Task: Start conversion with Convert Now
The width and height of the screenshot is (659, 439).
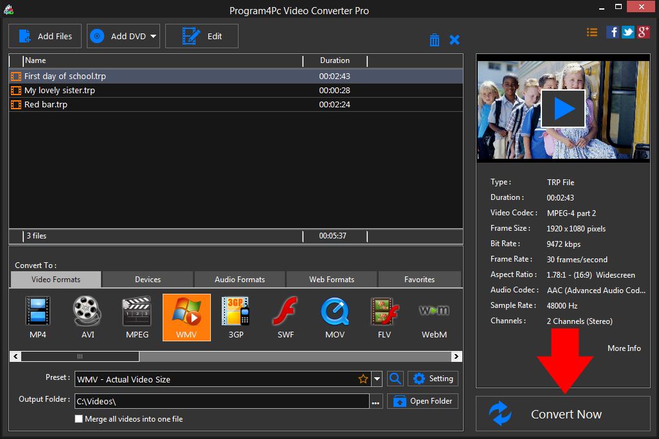Action: [563, 413]
